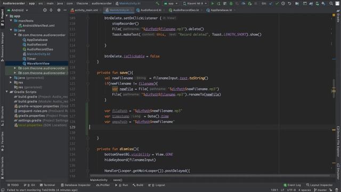Viewport: 341px width, 192px height.
Task: Toggle the Gradle panel on right edge
Action: pos(338,17)
